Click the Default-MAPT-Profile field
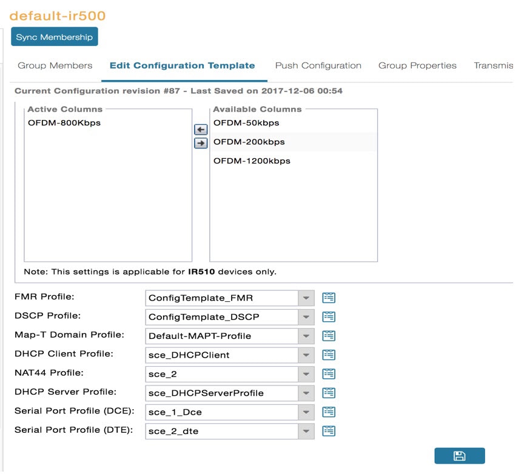The width and height of the screenshot is (530, 474). point(222,336)
